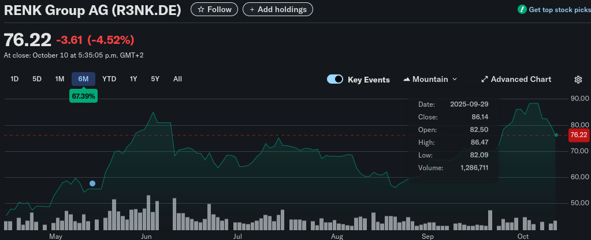Select the All time range
Image resolution: width=591 pixels, height=240 pixels.
click(177, 79)
